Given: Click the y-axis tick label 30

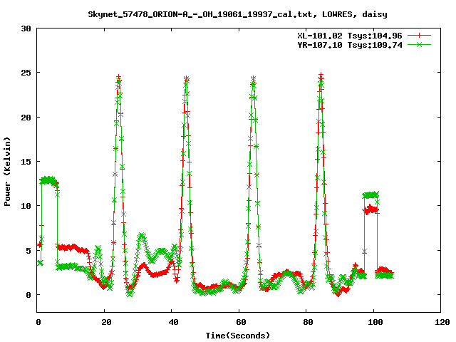Looking at the screenshot, I should tap(26, 28).
